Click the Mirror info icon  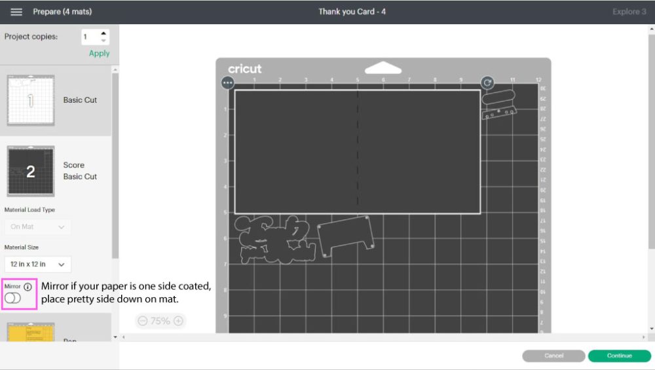(x=28, y=287)
